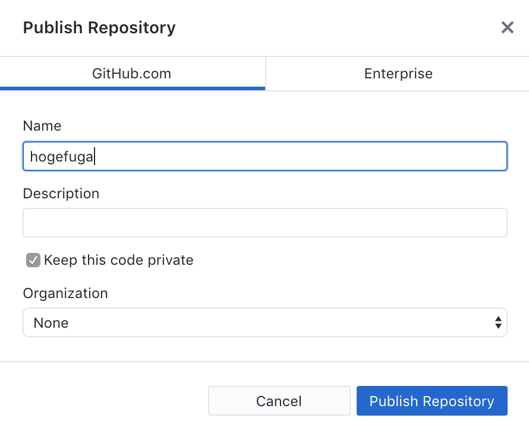Close the Publish Repository dialog
529x437 pixels.
coord(506,27)
